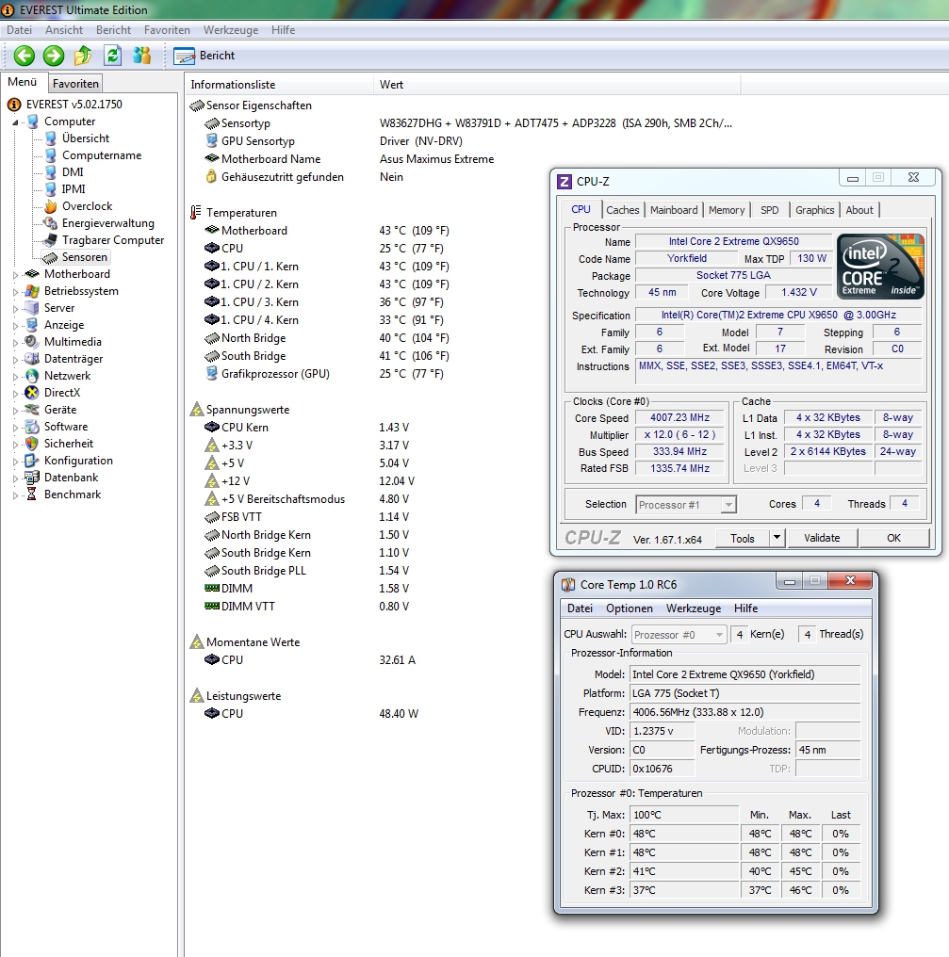949x957 pixels.
Task: Click the Validate button in CPU-Z
Action: click(x=822, y=539)
